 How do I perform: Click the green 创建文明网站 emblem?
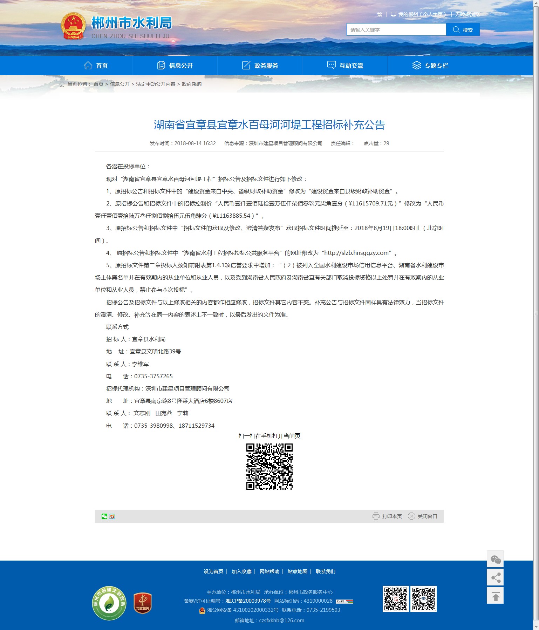tap(109, 603)
